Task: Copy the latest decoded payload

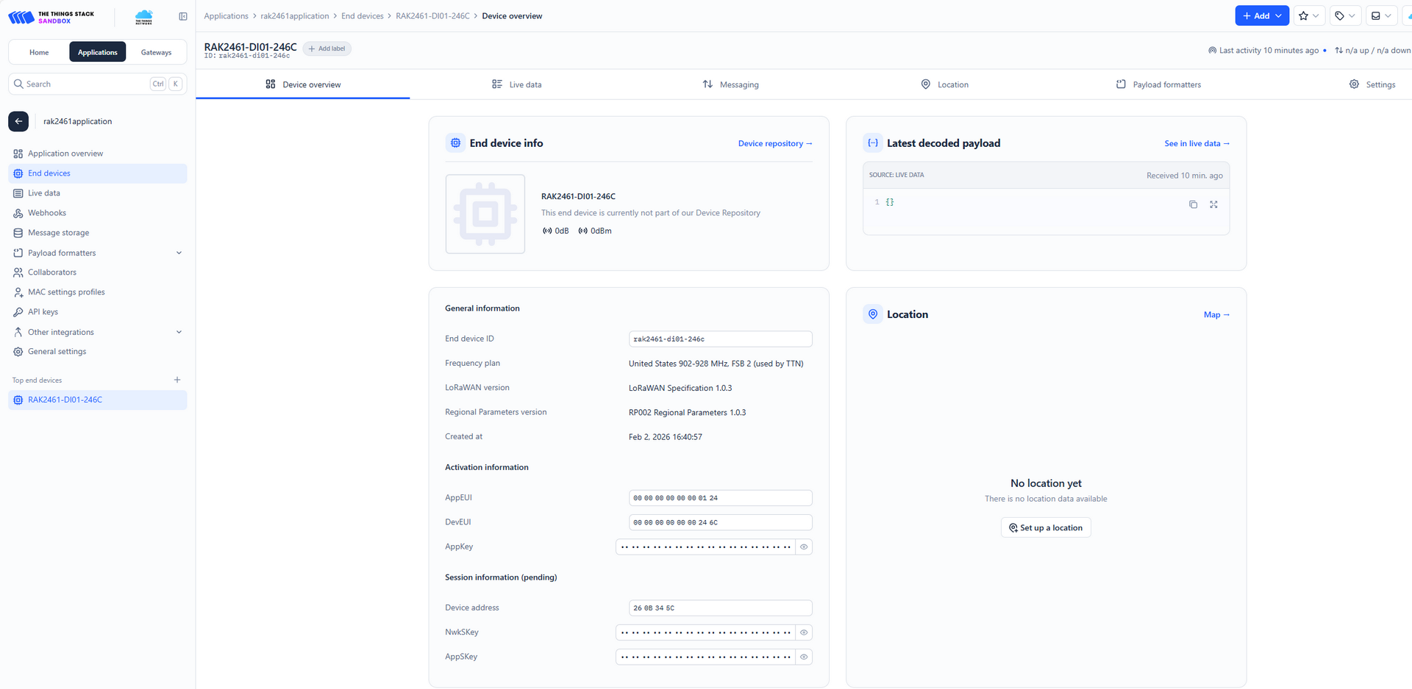Action: 1193,204
